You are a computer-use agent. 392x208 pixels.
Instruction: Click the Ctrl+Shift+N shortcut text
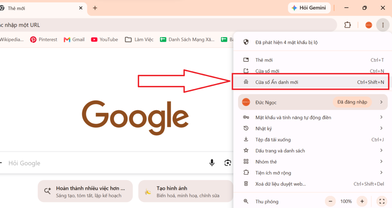tap(371, 82)
